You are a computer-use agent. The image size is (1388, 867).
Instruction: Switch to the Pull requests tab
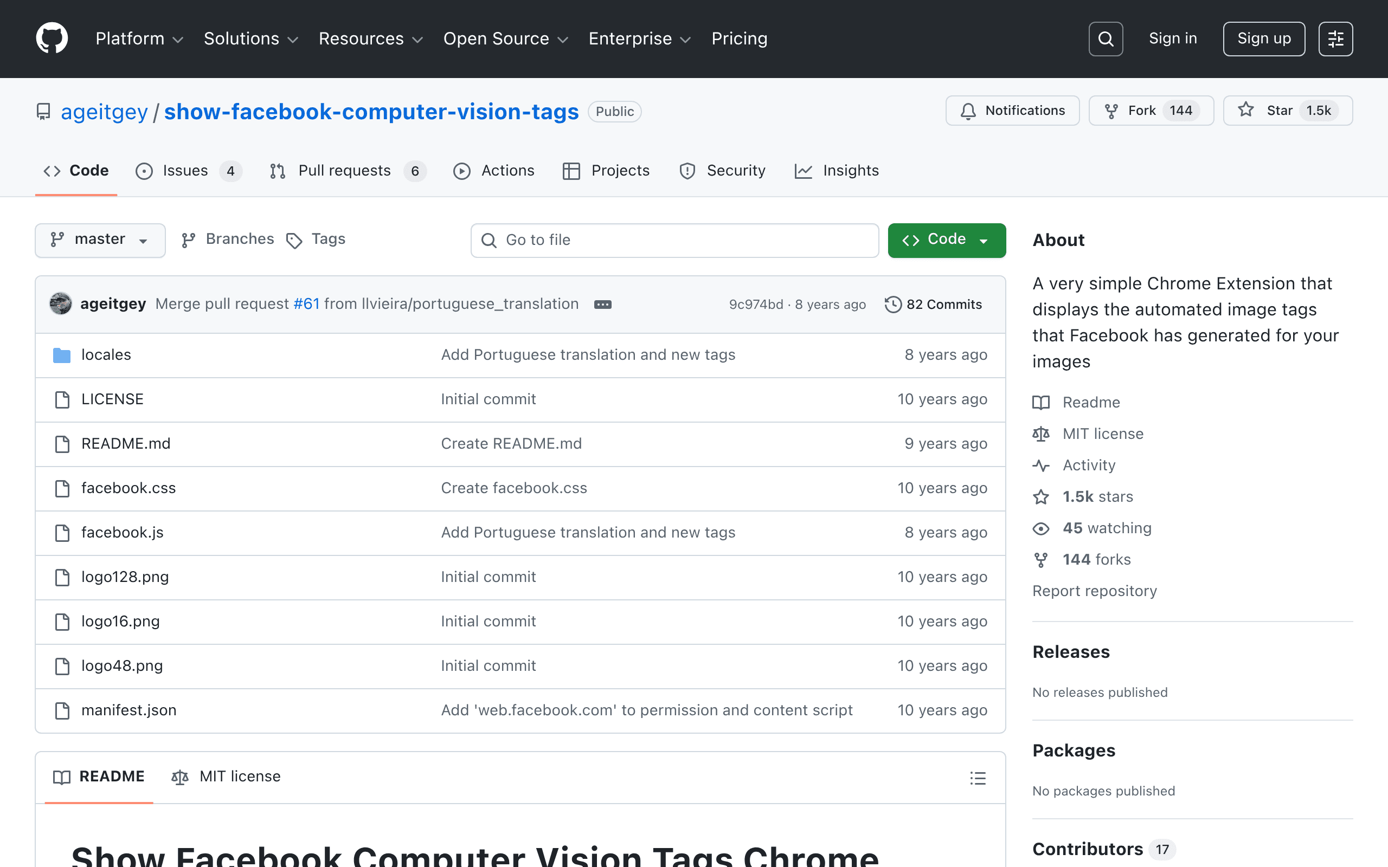(348, 171)
